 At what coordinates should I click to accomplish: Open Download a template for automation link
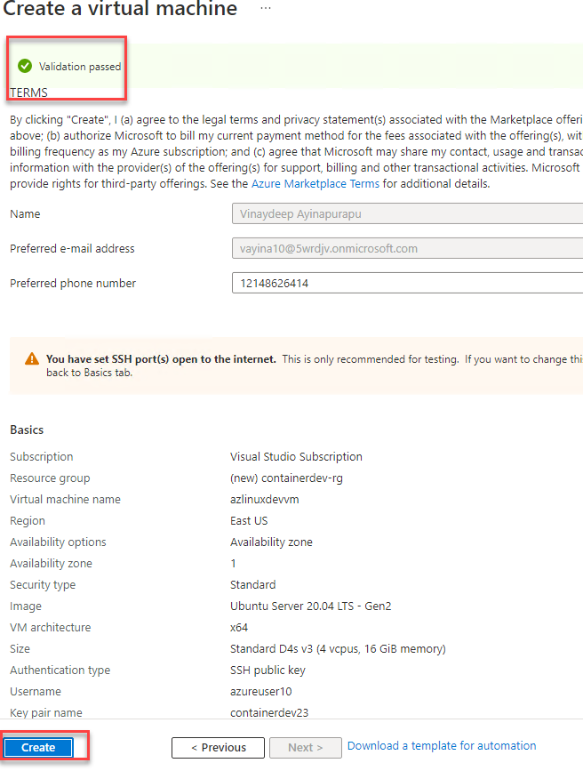(442, 746)
